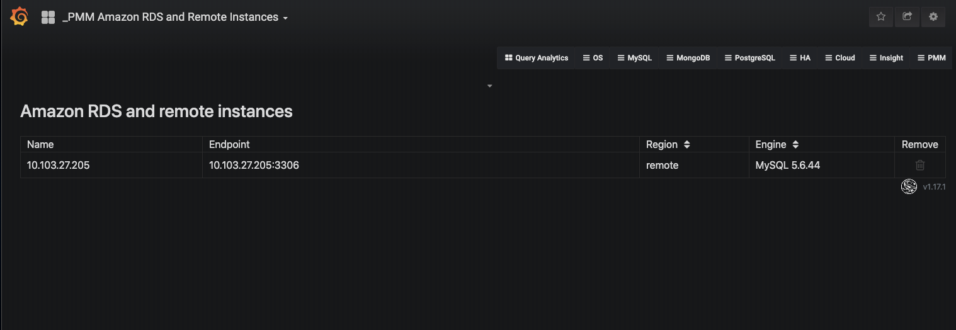Sort the table by Region column

coord(686,144)
